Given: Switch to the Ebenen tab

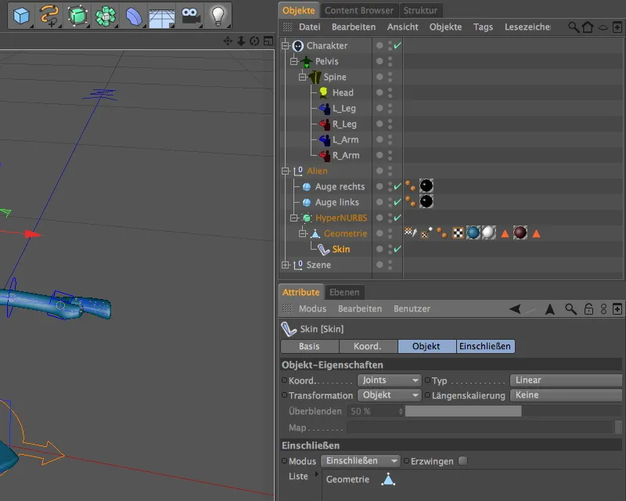Looking at the screenshot, I should point(344,293).
